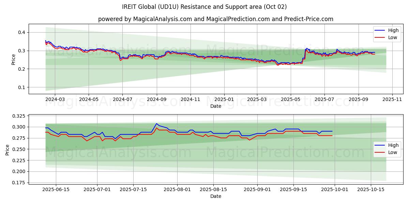
Task: Select the 2025-06-15 tick on bottom chart
Action: click(56, 190)
